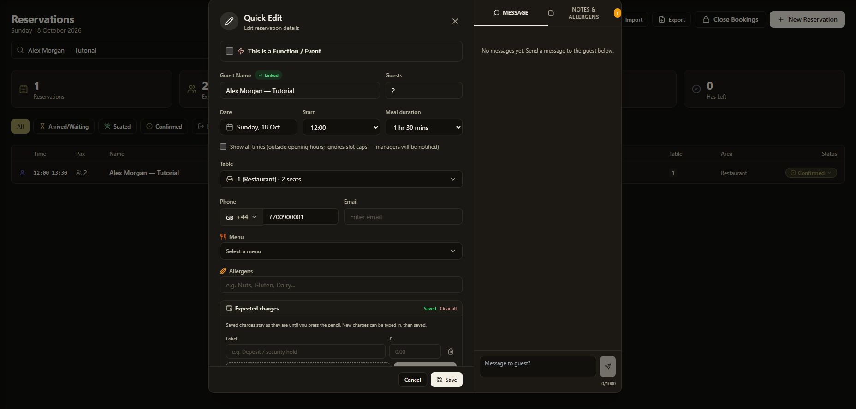This screenshot has height=409, width=856.
Task: Click the orange notification badge on Notes tab
Action: pos(617,13)
